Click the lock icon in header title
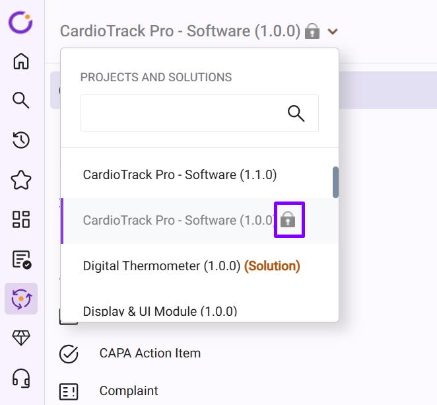Viewport: 437px width, 405px height. pyautogui.click(x=312, y=31)
